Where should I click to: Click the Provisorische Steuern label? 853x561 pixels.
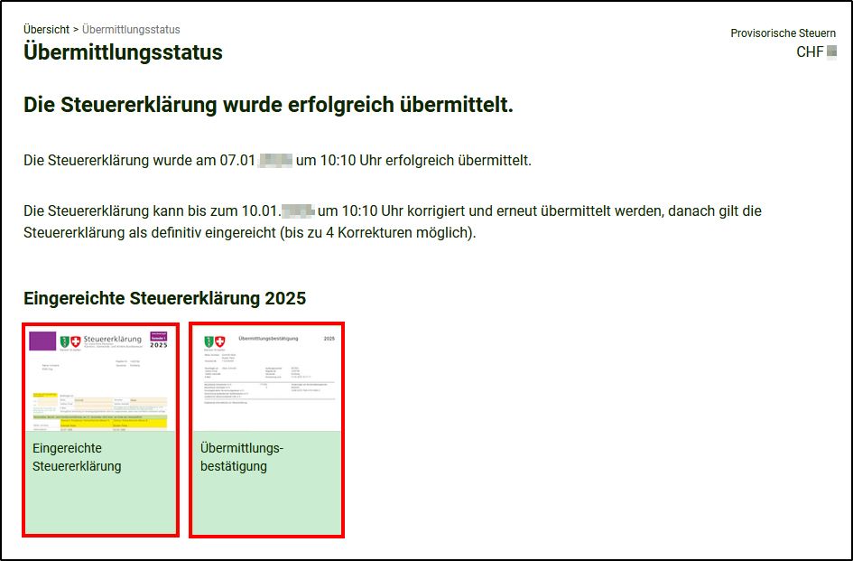point(783,33)
